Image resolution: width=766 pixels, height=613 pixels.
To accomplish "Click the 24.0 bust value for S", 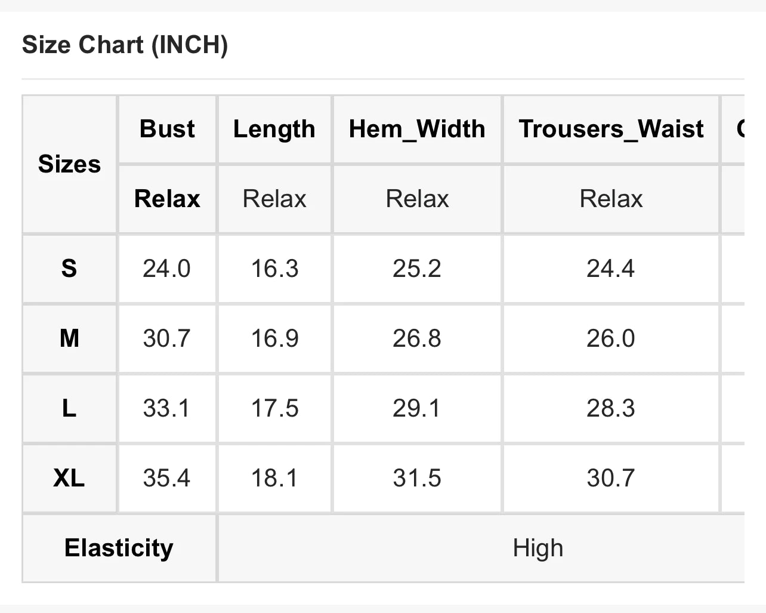I will (x=167, y=269).
